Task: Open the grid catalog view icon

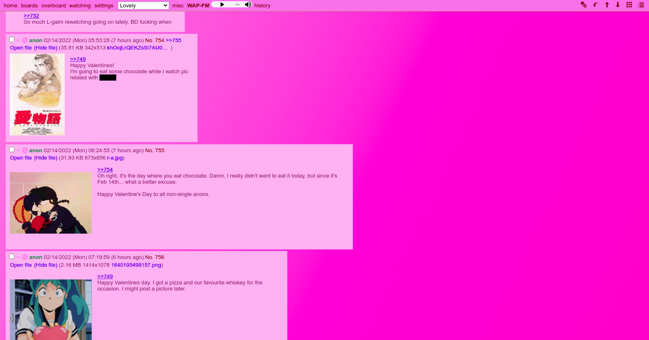Action: (629, 5)
